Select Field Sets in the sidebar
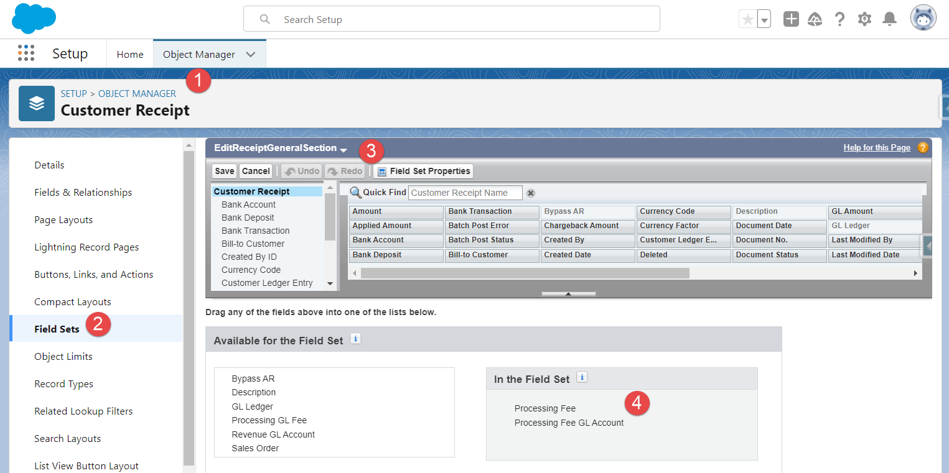 point(96,329)
